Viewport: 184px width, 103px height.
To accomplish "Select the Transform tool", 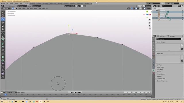I will pos(3,29).
